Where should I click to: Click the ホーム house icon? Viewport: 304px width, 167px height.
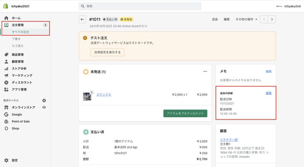6,18
